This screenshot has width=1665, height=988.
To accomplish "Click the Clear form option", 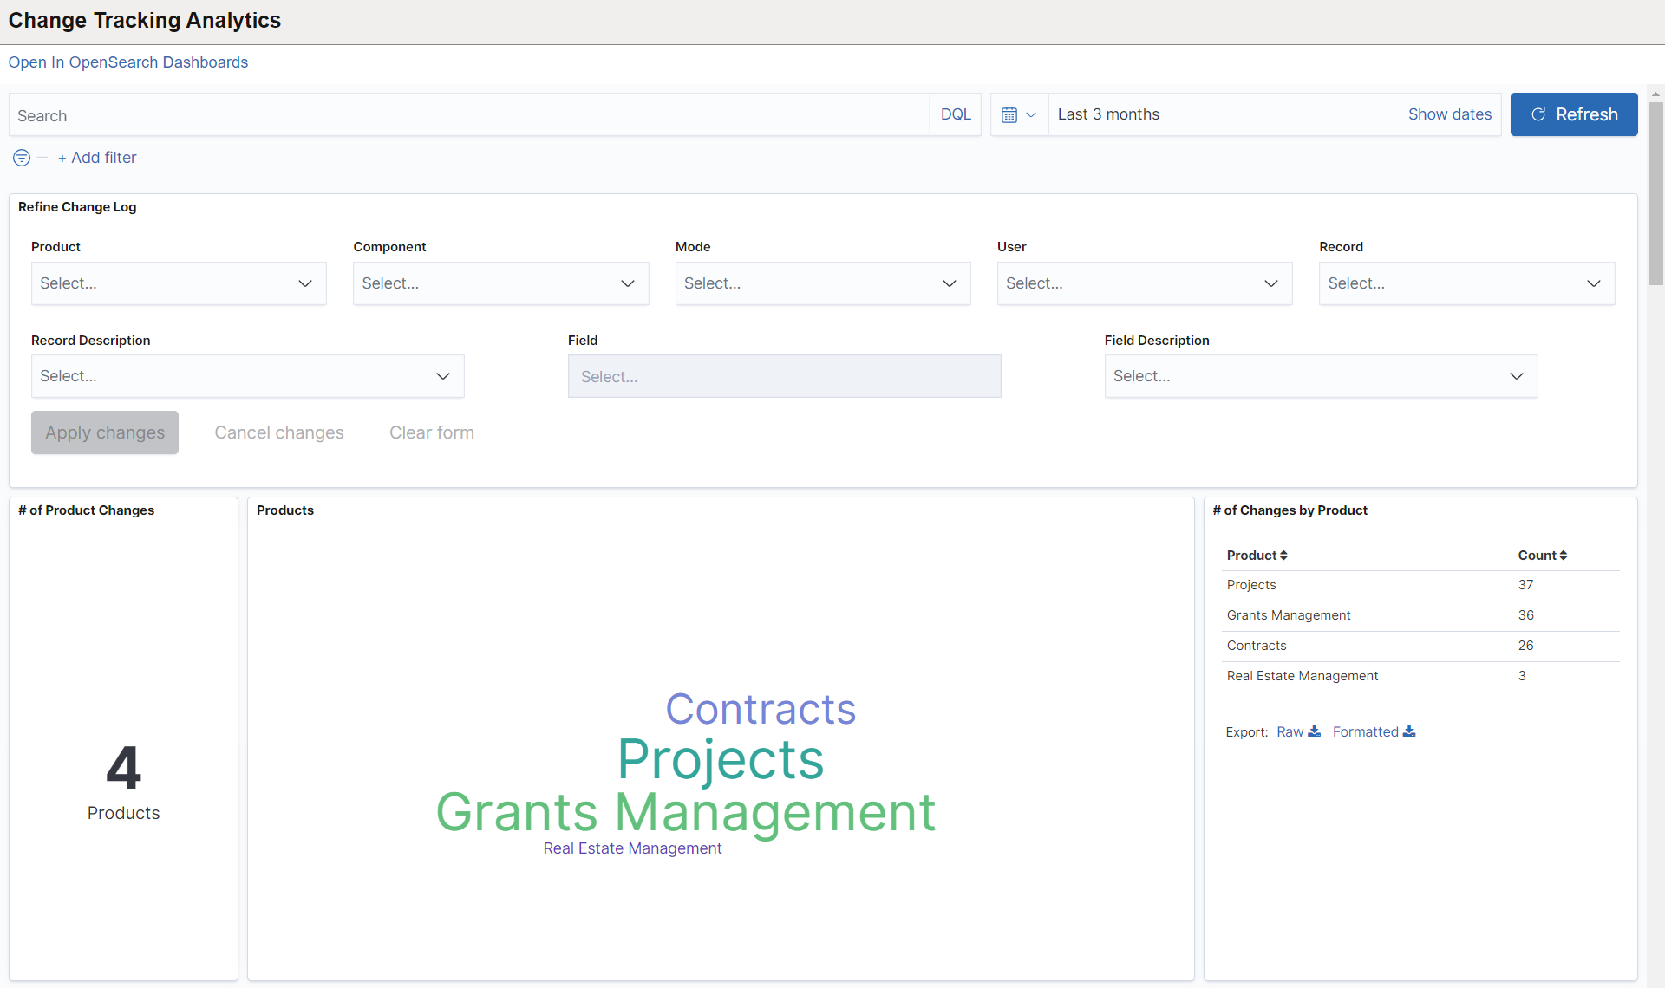I will click(x=433, y=432).
